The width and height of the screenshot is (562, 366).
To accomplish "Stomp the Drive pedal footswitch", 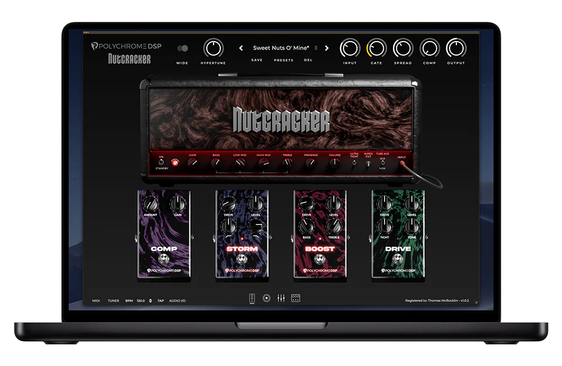I will click(398, 259).
